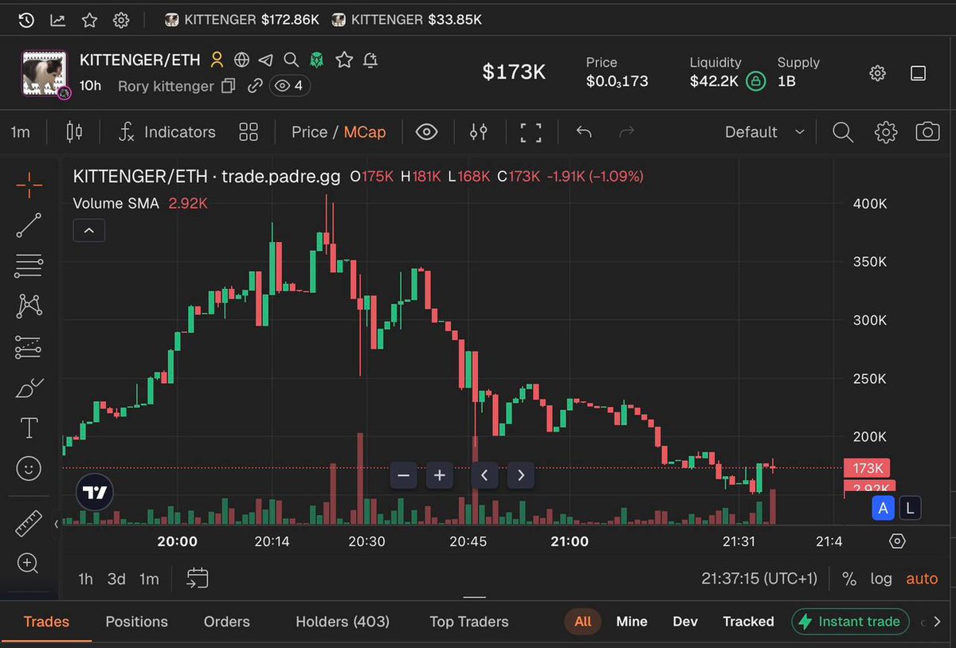Zoom out the chart with minus button

(x=404, y=476)
